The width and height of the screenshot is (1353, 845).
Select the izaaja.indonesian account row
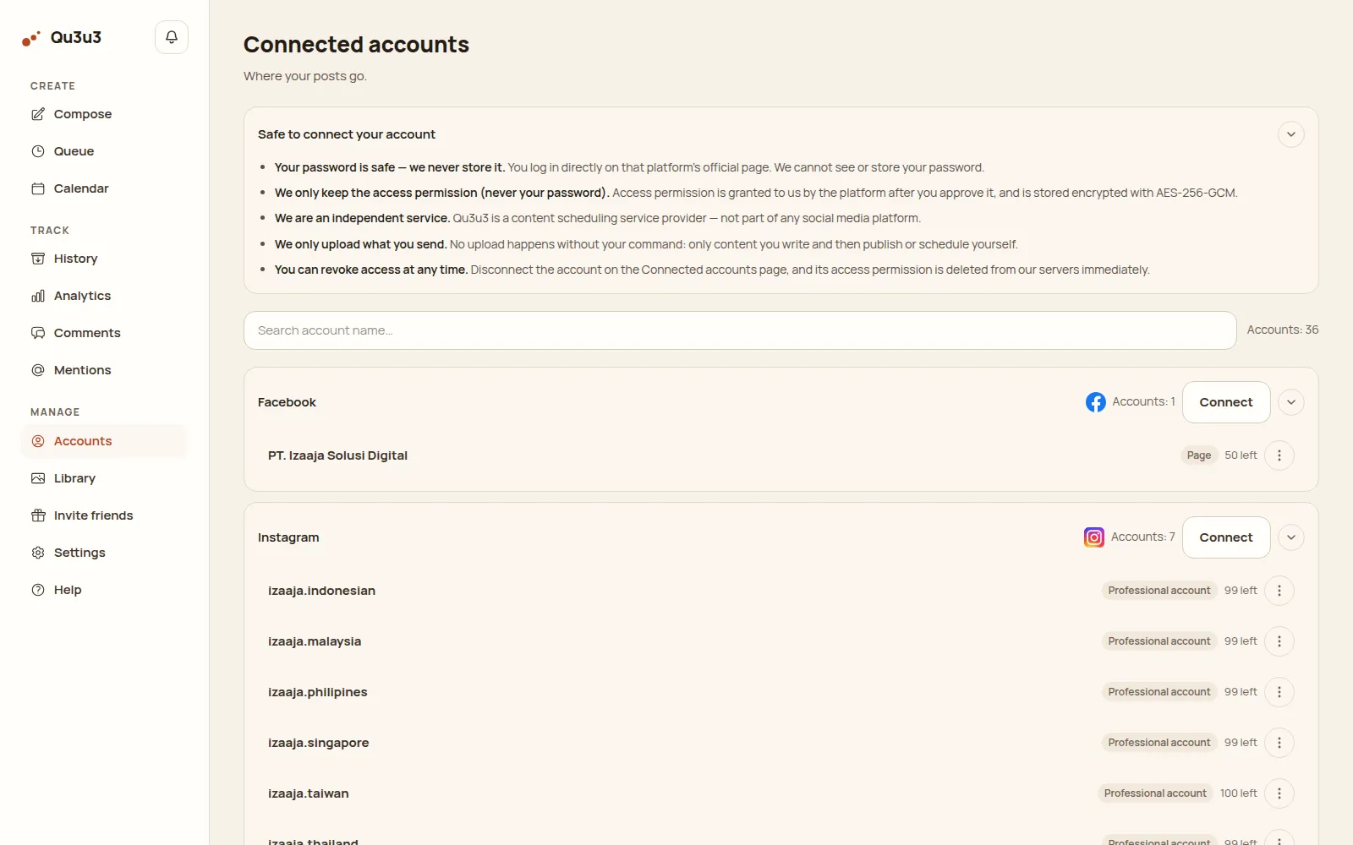pyautogui.click(x=781, y=591)
